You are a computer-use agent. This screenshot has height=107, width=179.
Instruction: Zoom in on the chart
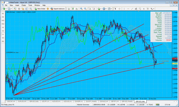pos(81,9)
